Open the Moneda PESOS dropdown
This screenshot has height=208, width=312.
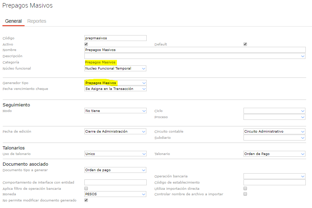115,194
